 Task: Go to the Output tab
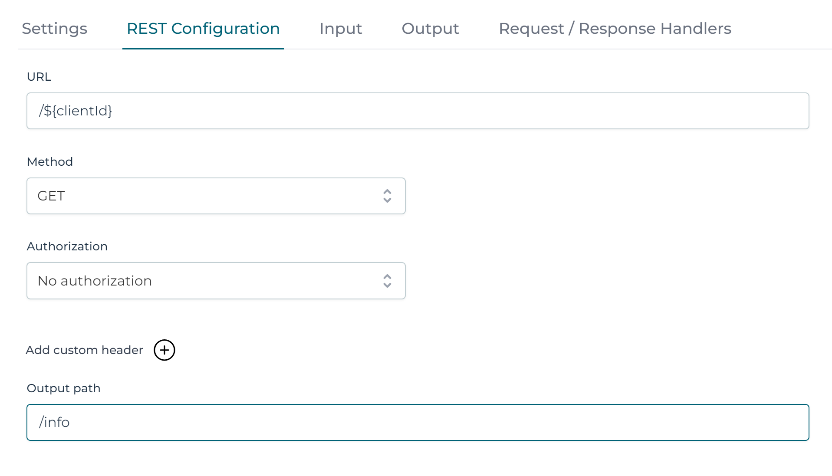[430, 29]
